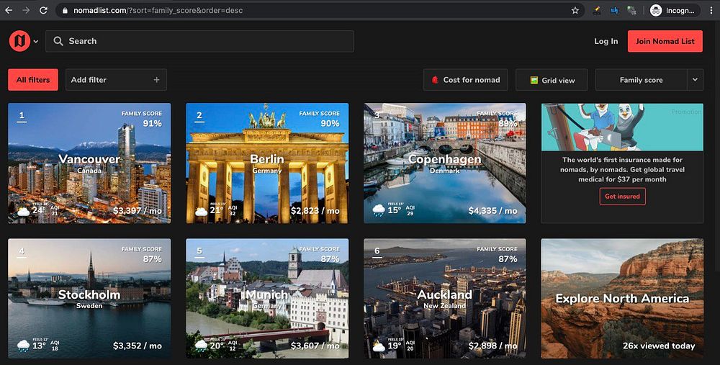Click the rank number 1 on Vancouver
Image resolution: width=720 pixels, height=365 pixels.
pyautogui.click(x=22, y=116)
